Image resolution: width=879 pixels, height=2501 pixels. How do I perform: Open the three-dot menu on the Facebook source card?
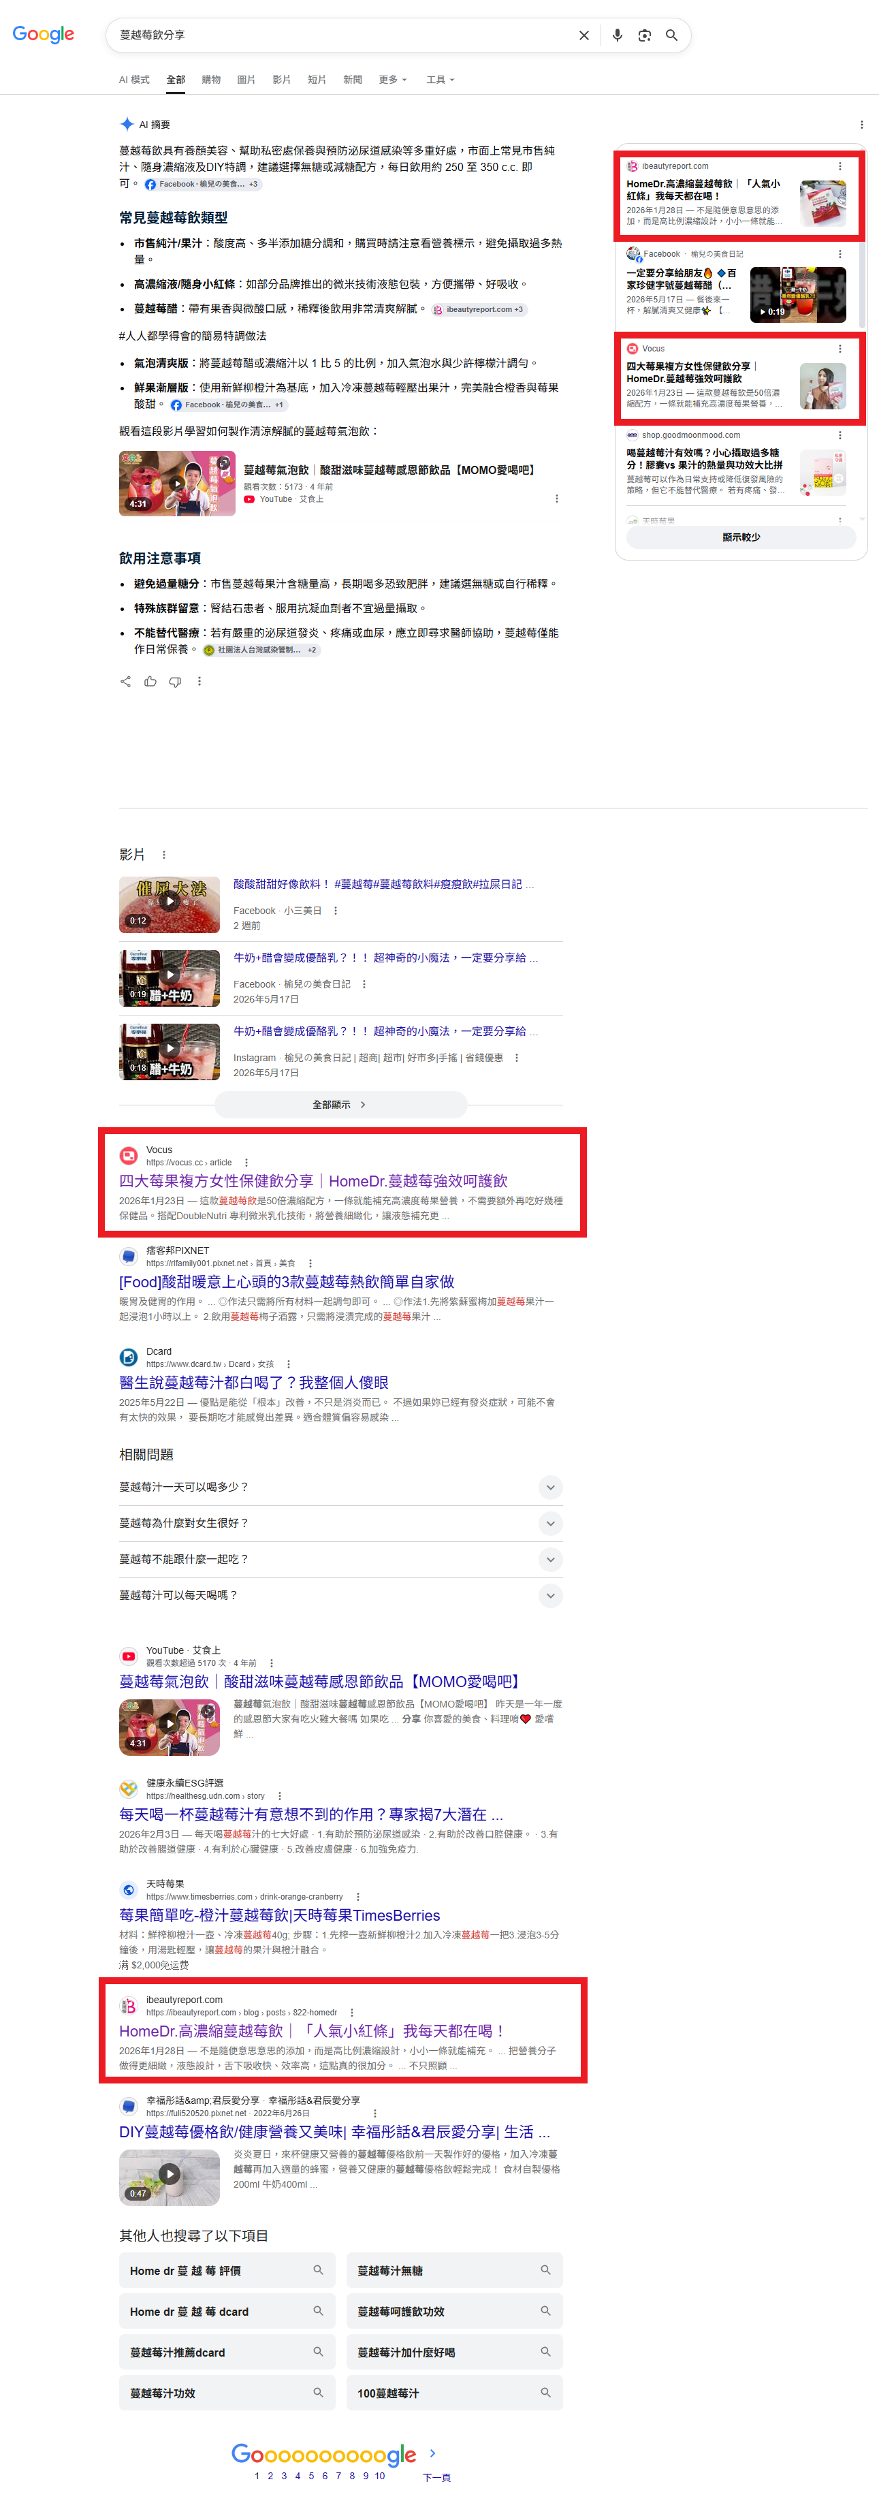point(840,254)
